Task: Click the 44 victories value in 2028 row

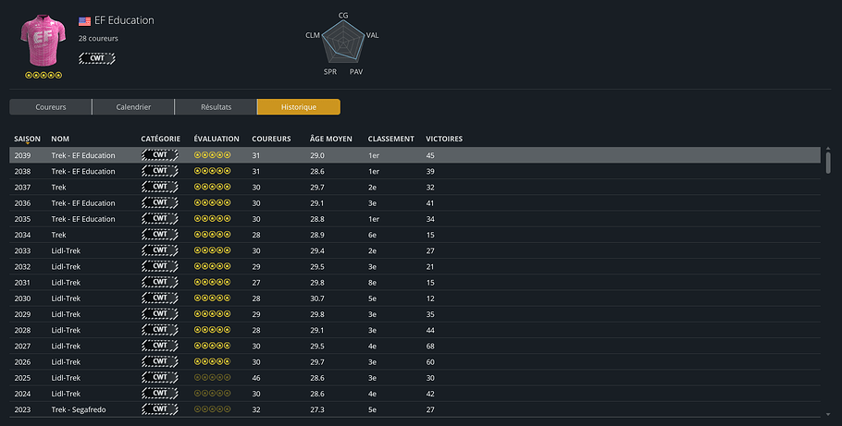Action: tap(430, 330)
